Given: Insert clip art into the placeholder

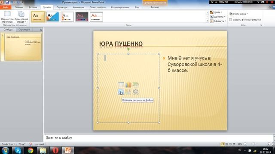Looking at the screenshot, I should [x=128, y=92].
